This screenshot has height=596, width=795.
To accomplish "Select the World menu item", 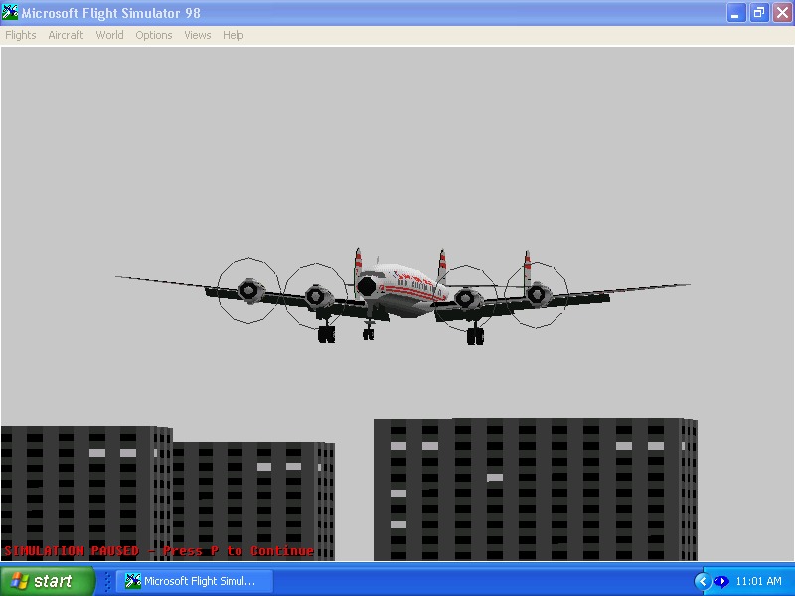I will click(110, 35).
